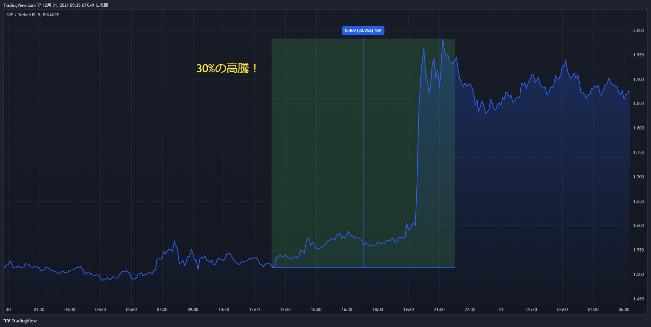Image resolution: width=651 pixels, height=327 pixels.
Task: Click the date label 30 on time axis
Action: [8, 310]
